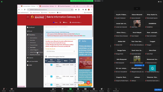Image resolution: width=163 pixels, height=92 pixels.
Task: Expand the Laporan sidebar section
Action: (x=35, y=58)
